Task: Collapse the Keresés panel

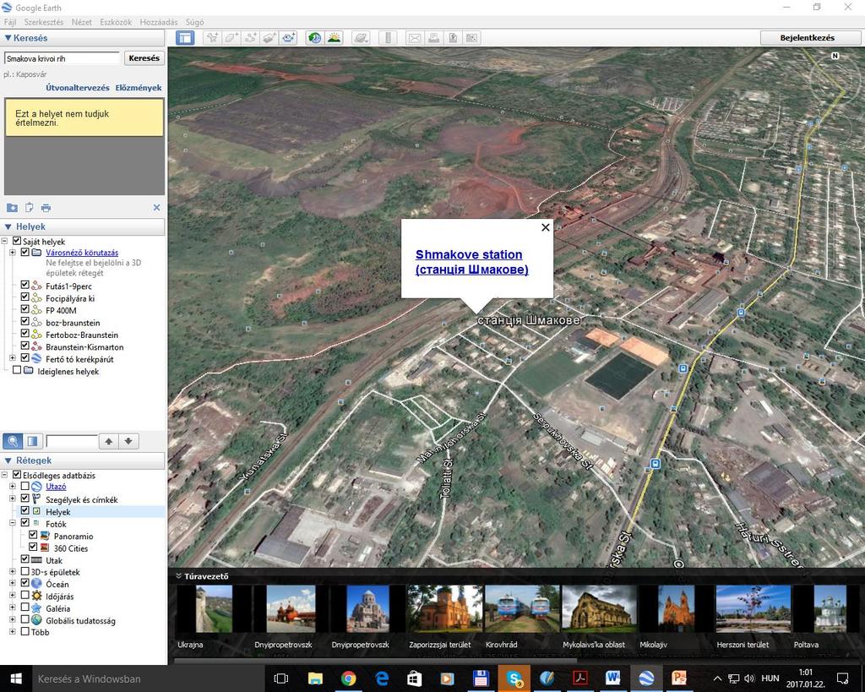Action: coord(8,38)
